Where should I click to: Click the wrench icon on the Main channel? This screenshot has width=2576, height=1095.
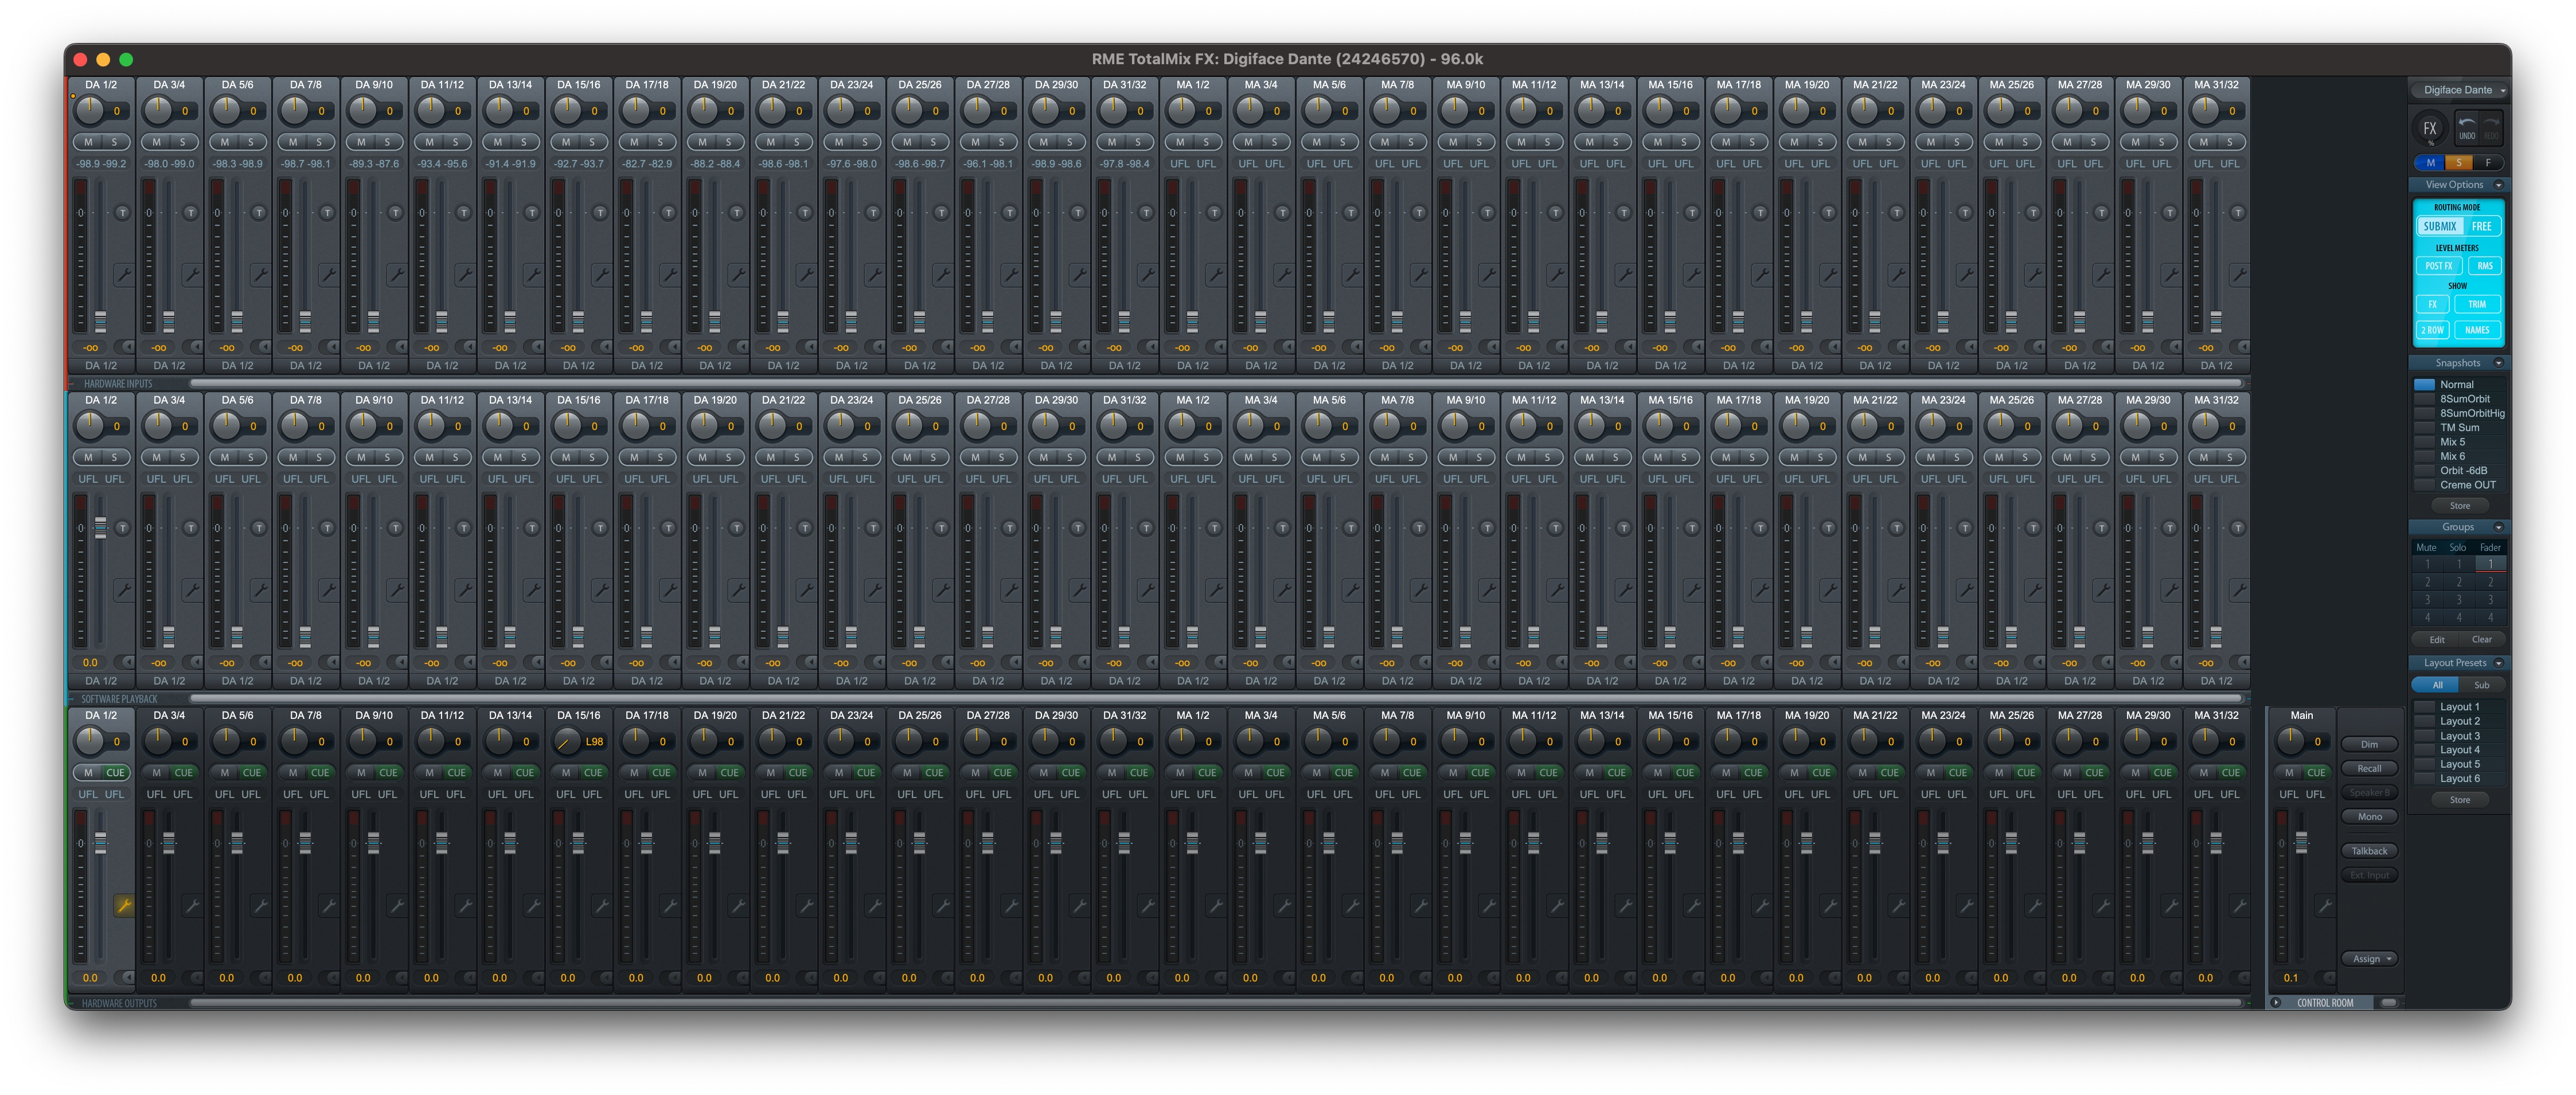pyautogui.click(x=2325, y=905)
